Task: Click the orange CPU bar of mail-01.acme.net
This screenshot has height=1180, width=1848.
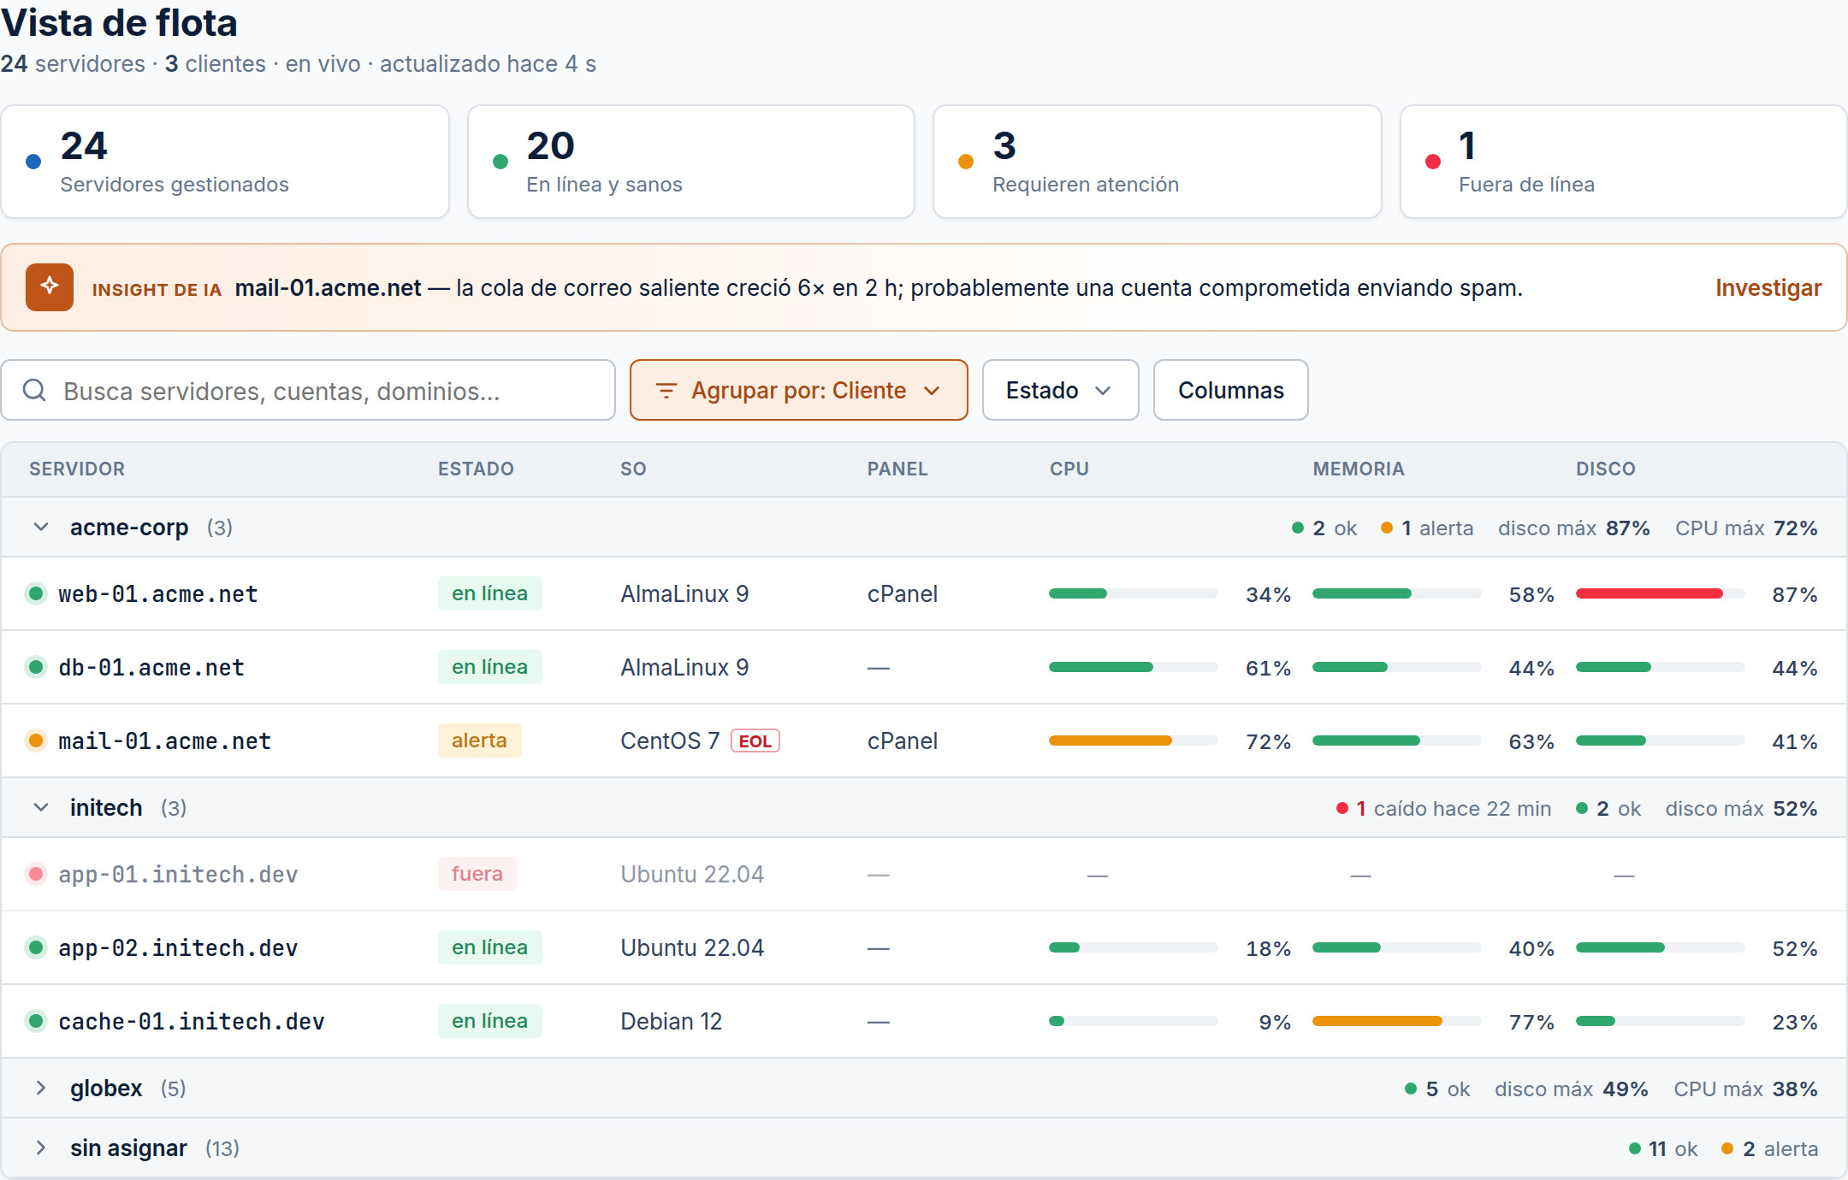Action: coord(1133,740)
